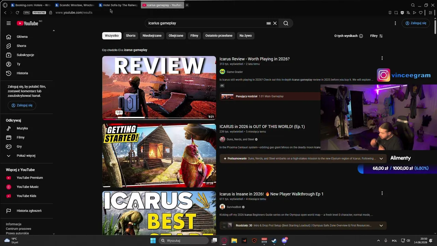Select the Na żywo filter chip
Image resolution: width=437 pixels, height=246 pixels.
(245, 36)
